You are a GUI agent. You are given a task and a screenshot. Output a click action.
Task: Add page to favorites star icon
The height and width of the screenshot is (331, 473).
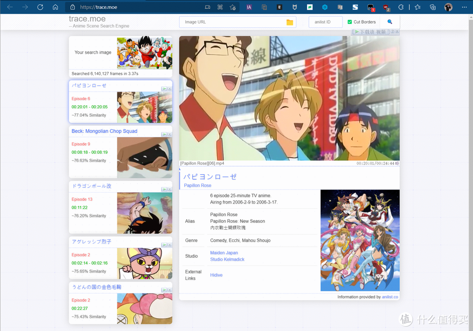233,7
